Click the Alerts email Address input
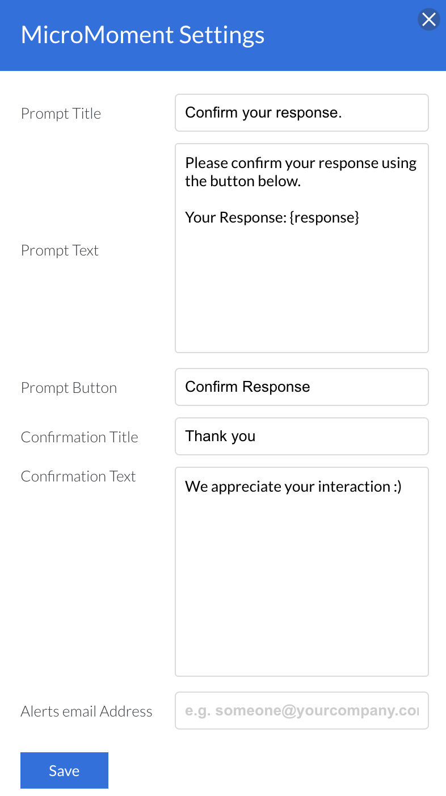The height and width of the screenshot is (796, 446). click(x=301, y=710)
